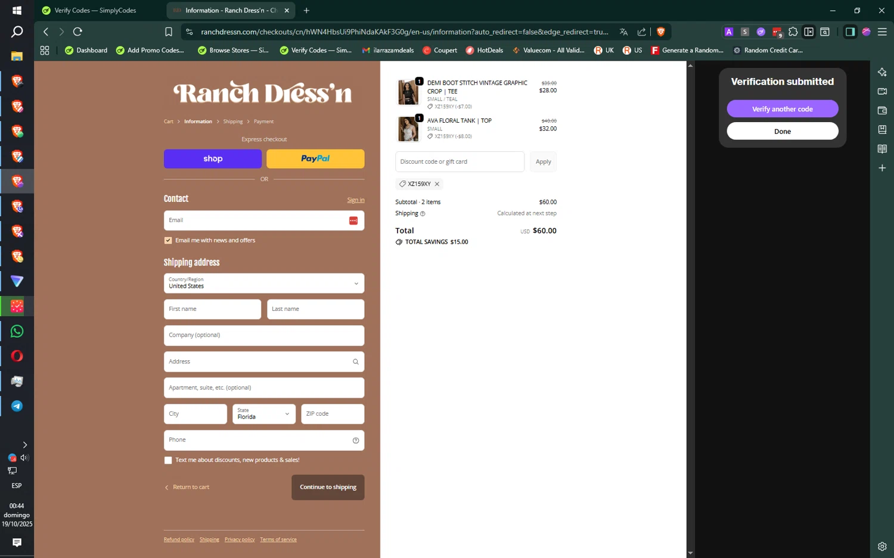Screen dimensions: 894x558
Task: Open the Dashboard bookmark
Action: coord(86,51)
